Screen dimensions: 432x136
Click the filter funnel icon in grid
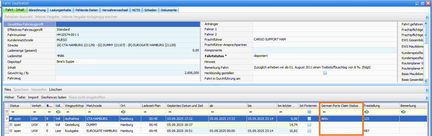7,112
